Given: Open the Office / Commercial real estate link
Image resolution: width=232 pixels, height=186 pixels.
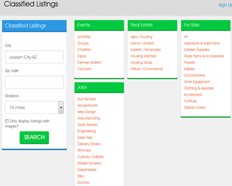Looking at the screenshot, I should 147,69.
